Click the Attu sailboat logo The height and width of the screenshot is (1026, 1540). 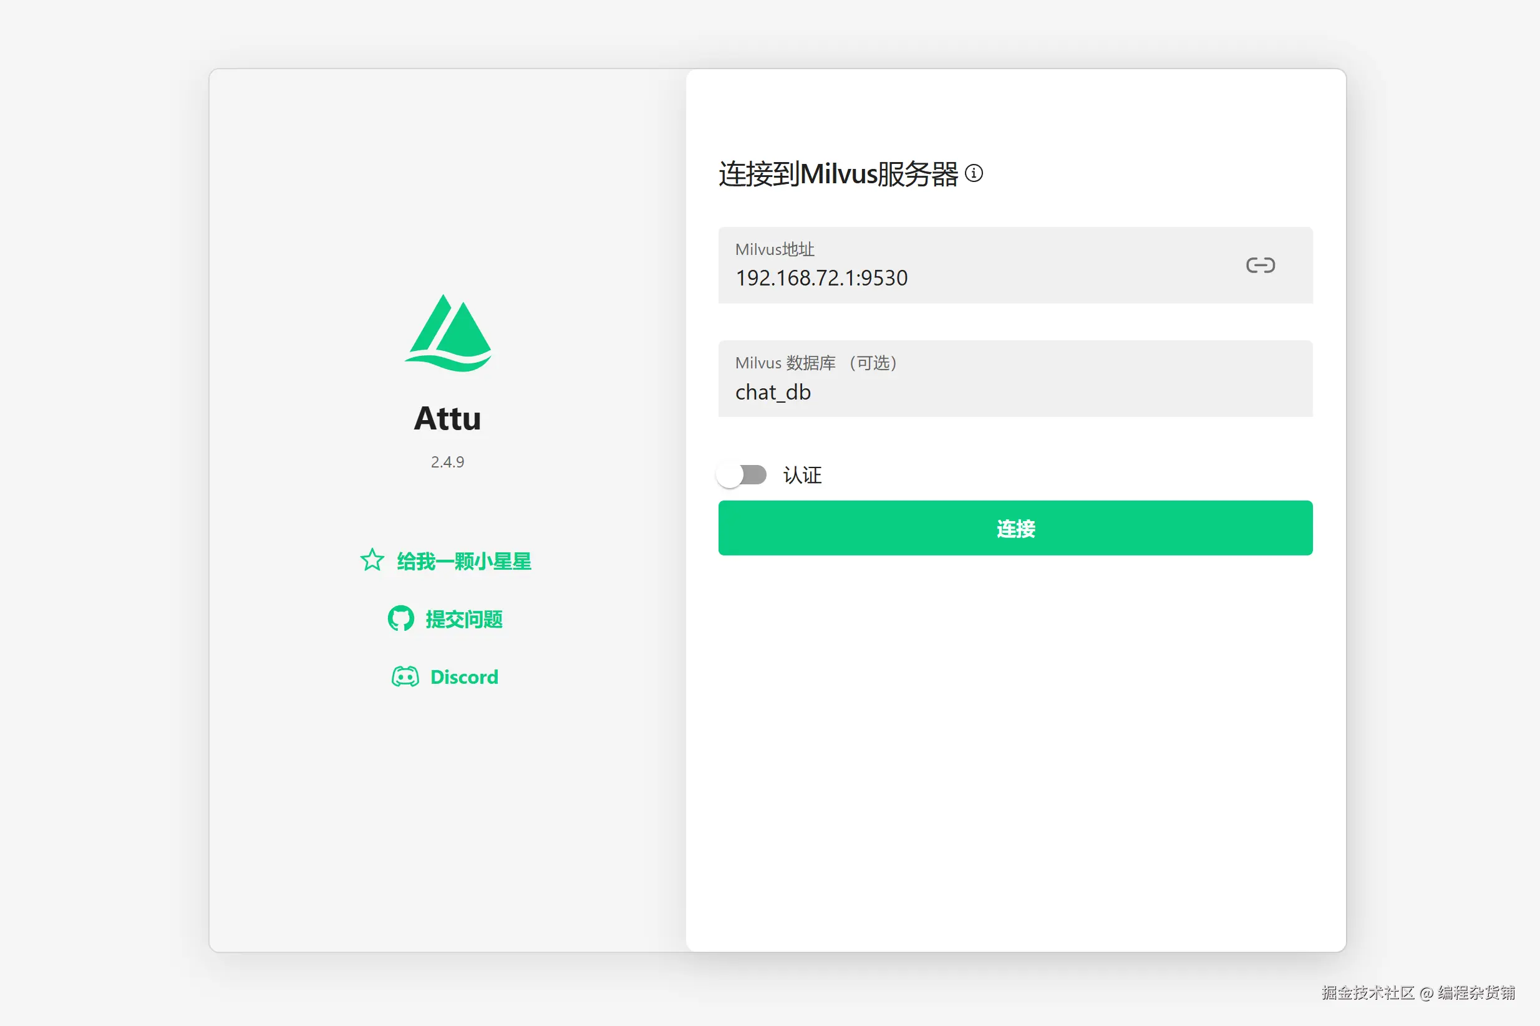click(448, 333)
